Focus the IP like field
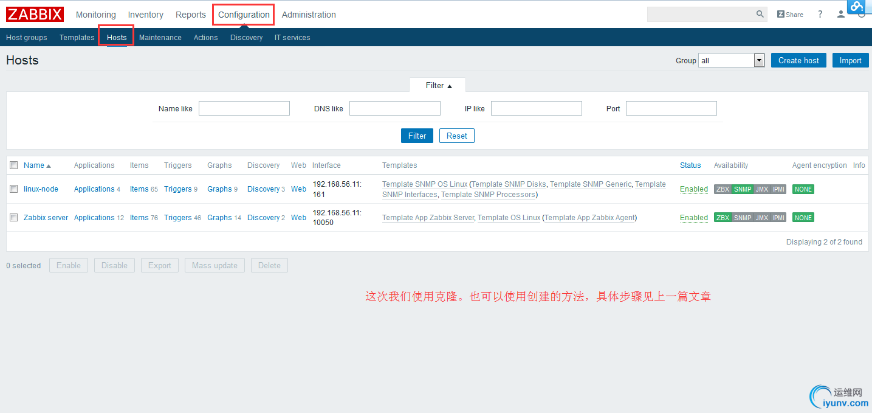 click(x=537, y=108)
